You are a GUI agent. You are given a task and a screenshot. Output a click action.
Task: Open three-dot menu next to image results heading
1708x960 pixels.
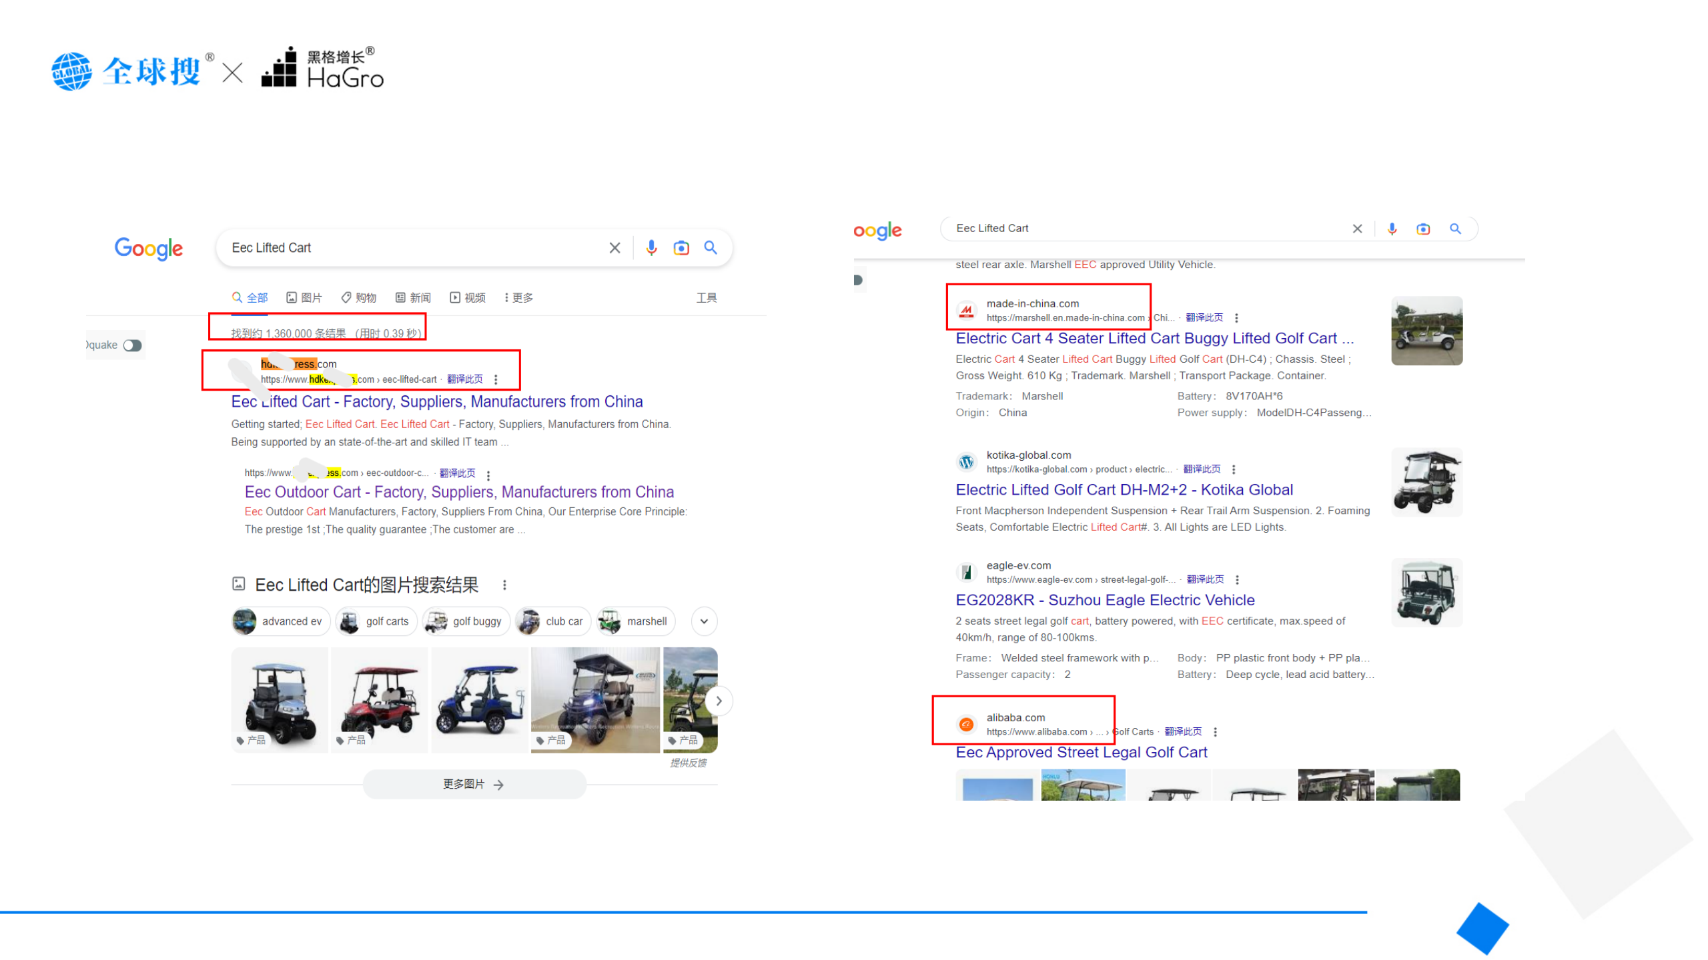click(x=504, y=585)
